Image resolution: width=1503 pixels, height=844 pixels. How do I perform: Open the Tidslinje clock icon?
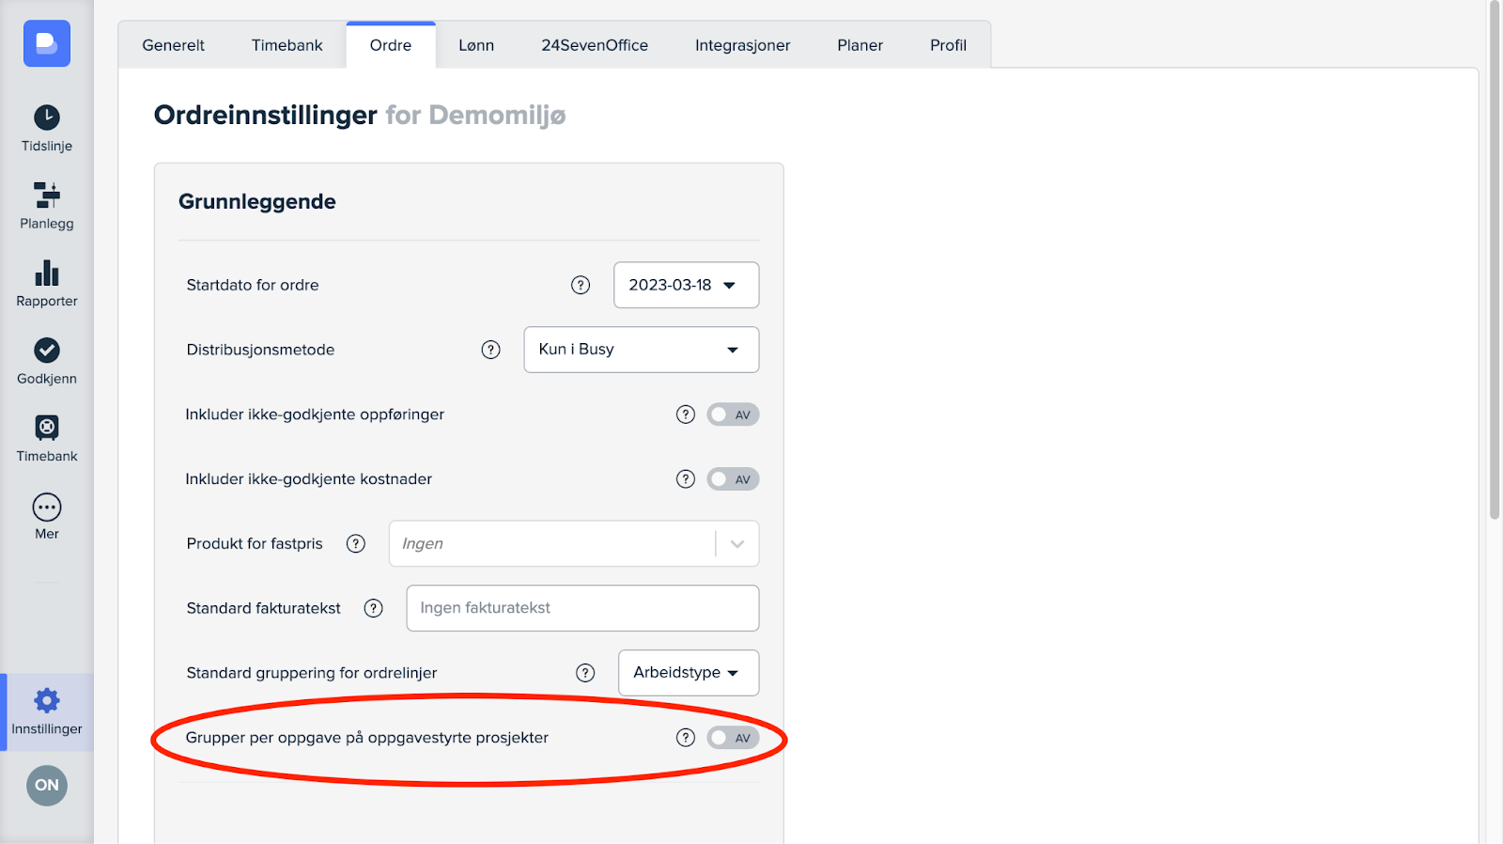pos(47,117)
